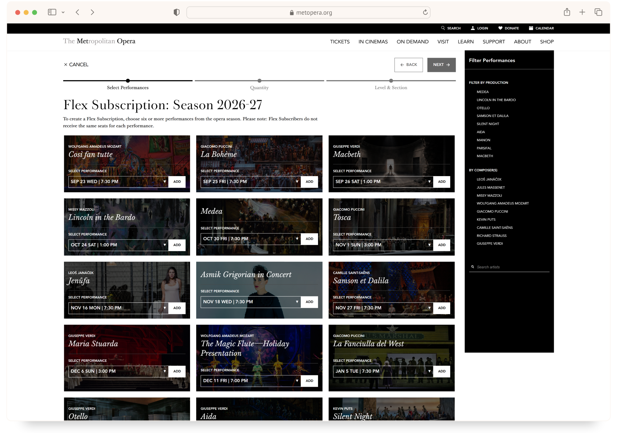Open Search in the top bar
Viewport: 617px width, 433px height.
[451, 28]
